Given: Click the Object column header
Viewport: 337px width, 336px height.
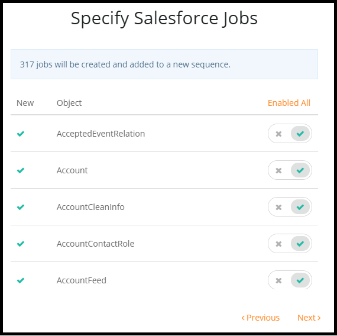Looking at the screenshot, I should (x=69, y=104).
